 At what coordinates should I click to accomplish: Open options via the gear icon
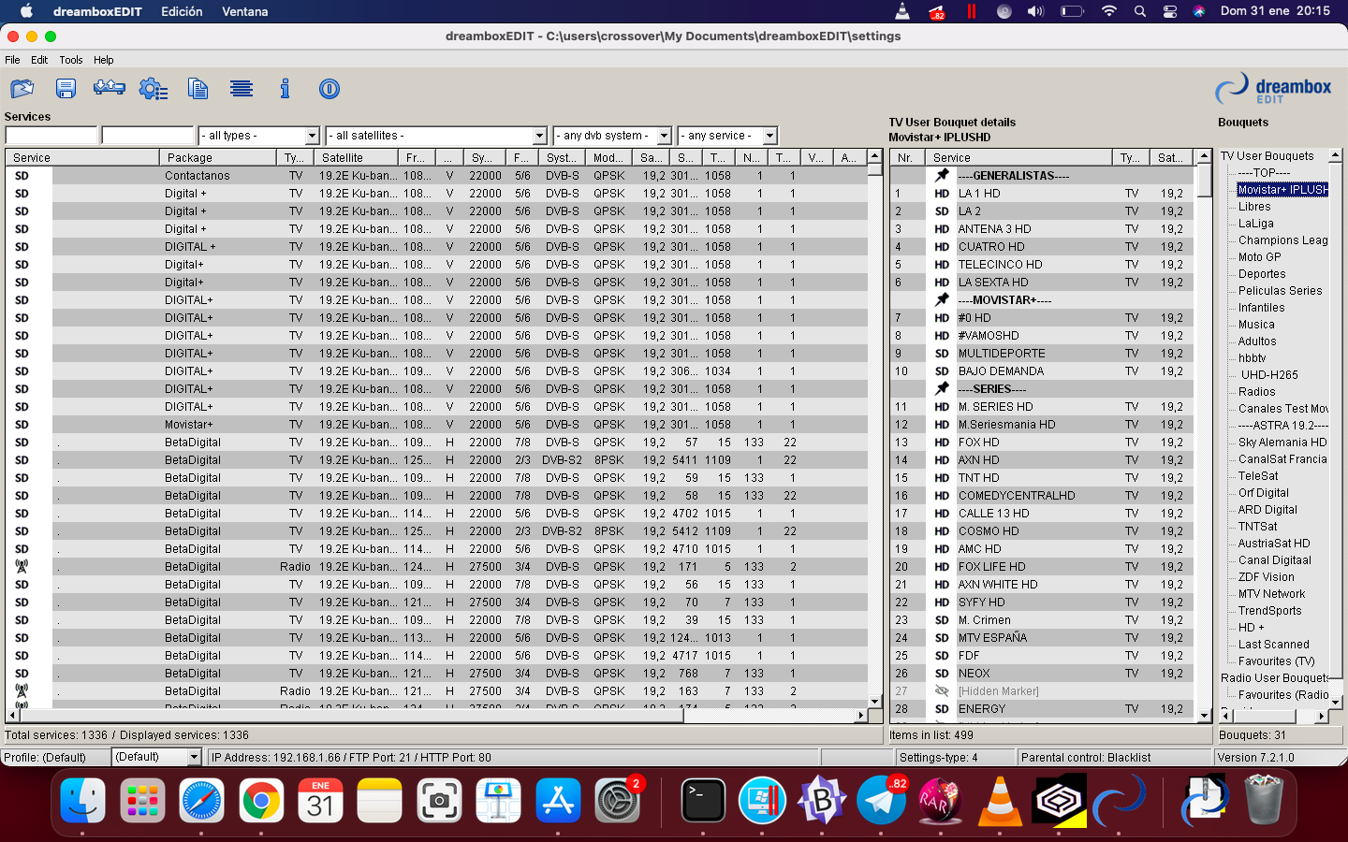[153, 89]
